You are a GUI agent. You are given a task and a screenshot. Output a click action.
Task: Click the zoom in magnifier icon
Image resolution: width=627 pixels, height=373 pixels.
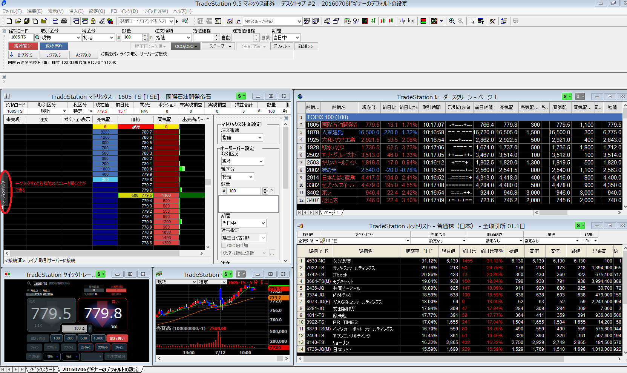(x=452, y=21)
